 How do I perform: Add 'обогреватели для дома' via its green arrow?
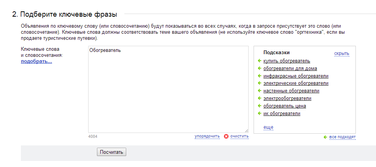point(259,68)
